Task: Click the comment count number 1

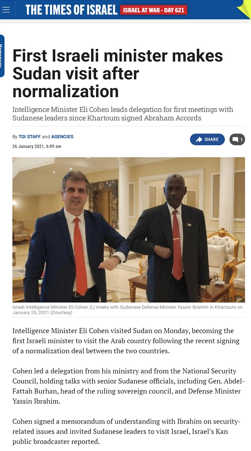Action: pos(241,140)
